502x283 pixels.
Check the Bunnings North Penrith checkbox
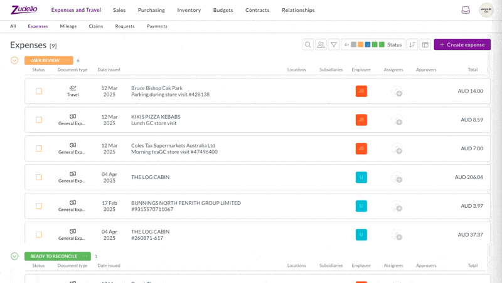39,206
